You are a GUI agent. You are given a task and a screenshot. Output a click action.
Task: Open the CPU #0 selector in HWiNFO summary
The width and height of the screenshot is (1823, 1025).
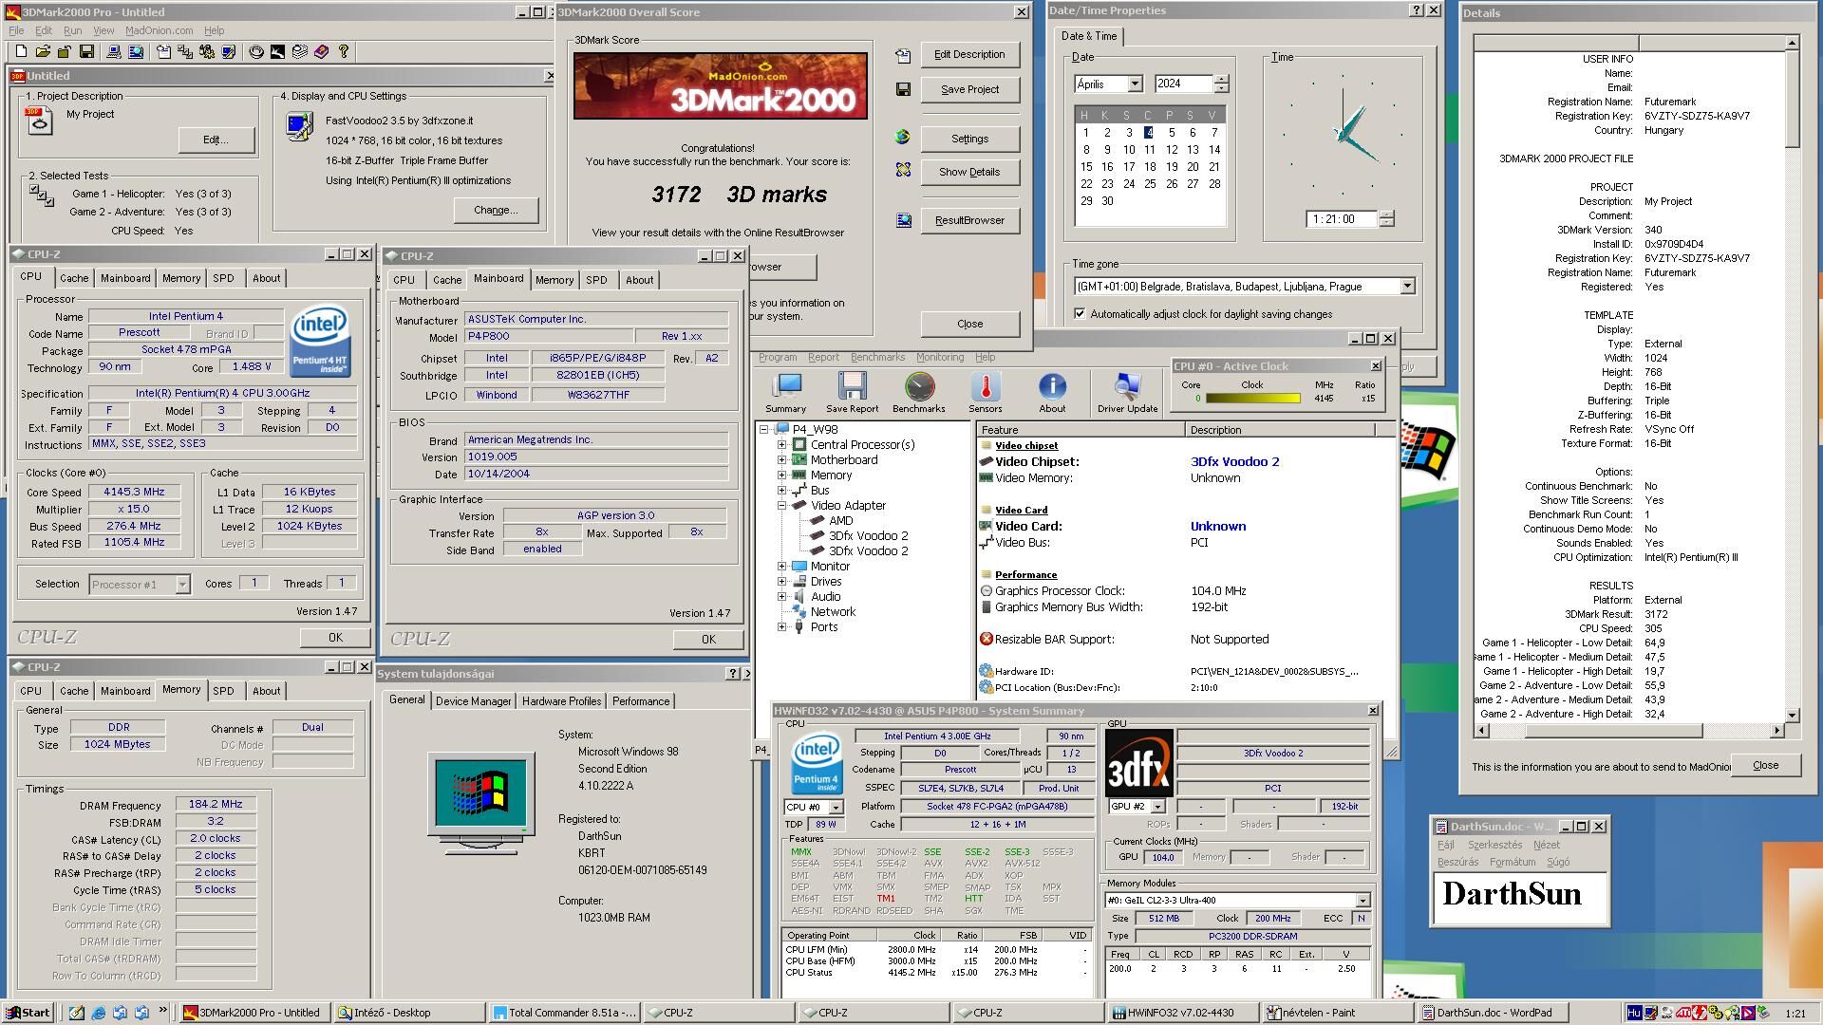[836, 808]
